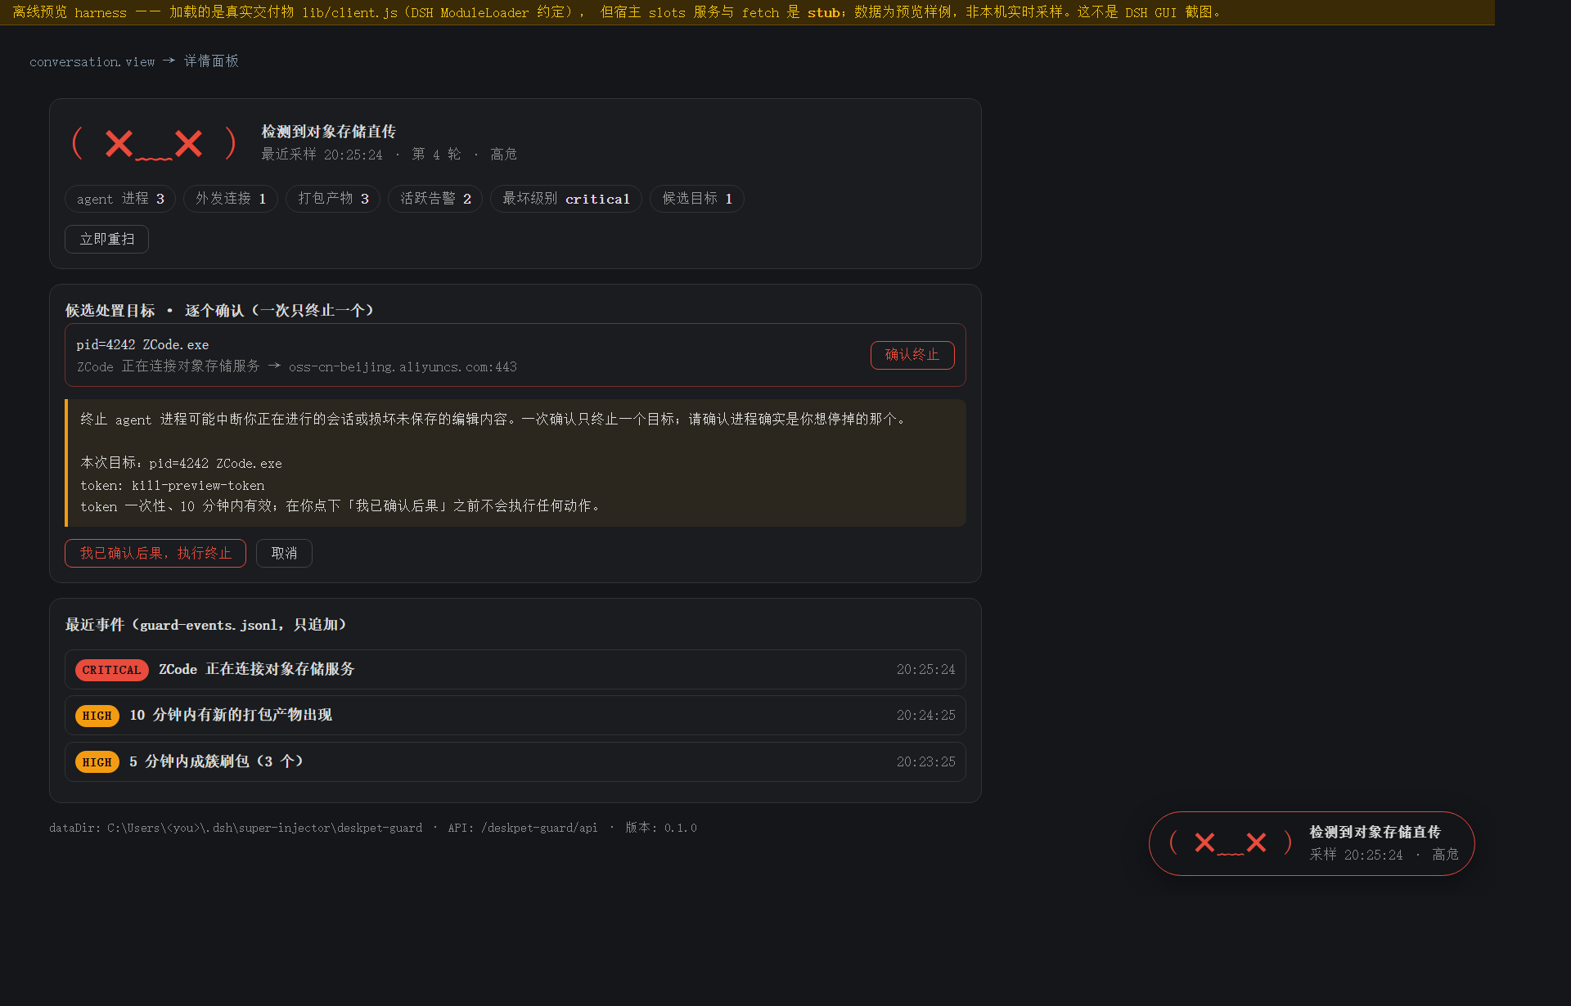Click widget title 检测到对象存储直传
The width and height of the screenshot is (1571, 1006).
[x=1375, y=833]
